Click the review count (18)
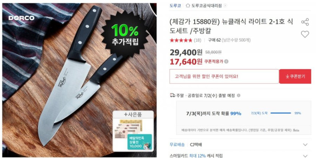Image resolution: width=316 pixels, height=158 pixels. coord(198,40)
